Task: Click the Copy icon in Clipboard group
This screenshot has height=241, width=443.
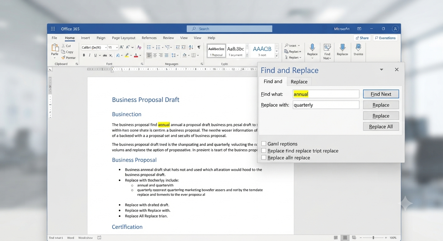Action: 63,52
